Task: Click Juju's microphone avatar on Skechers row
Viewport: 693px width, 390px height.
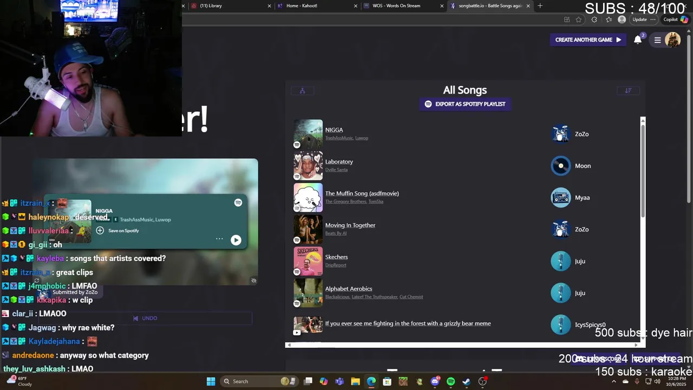Action: (560, 261)
